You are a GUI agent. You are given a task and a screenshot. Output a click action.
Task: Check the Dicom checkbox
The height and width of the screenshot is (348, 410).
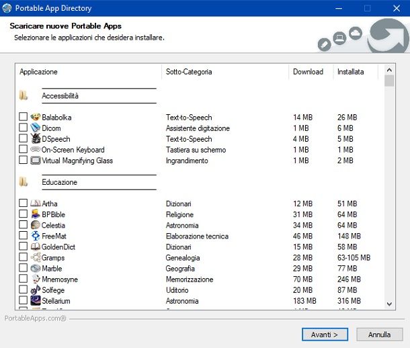24,128
